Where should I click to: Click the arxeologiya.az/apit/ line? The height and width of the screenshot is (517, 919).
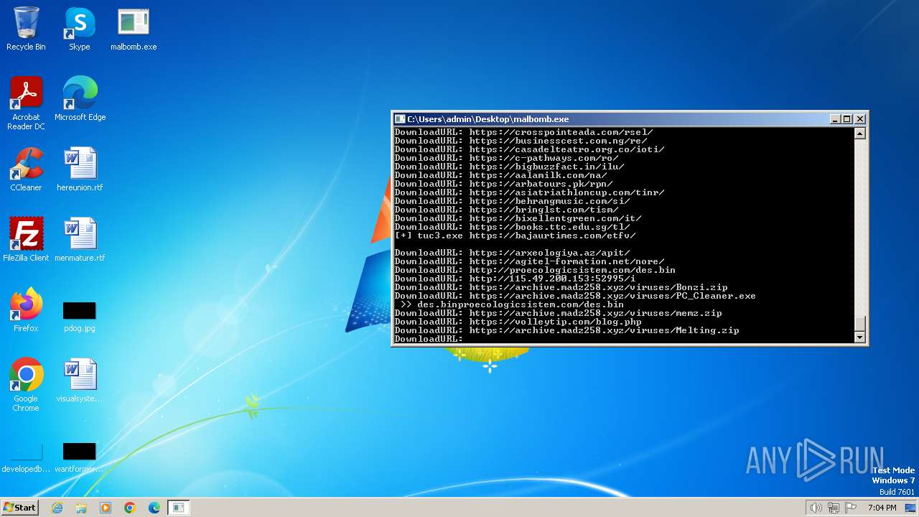pyautogui.click(x=512, y=253)
